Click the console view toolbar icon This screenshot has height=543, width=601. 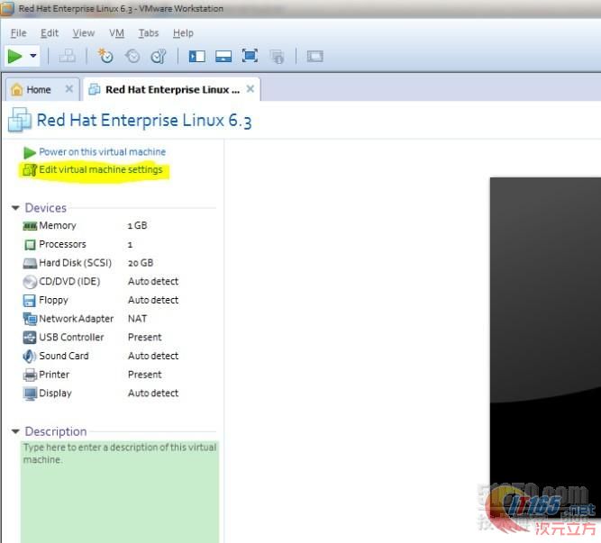coord(314,57)
